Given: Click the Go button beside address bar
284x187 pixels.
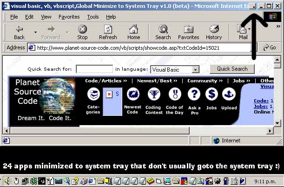Looking at the screenshot, I should point(270,47).
